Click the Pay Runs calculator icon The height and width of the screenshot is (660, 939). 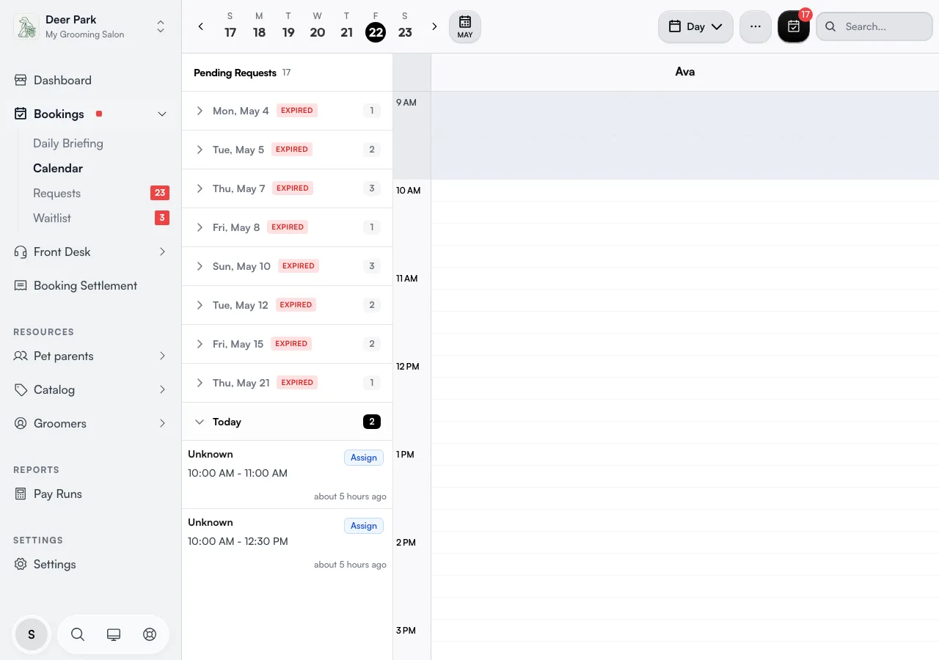[x=21, y=494]
